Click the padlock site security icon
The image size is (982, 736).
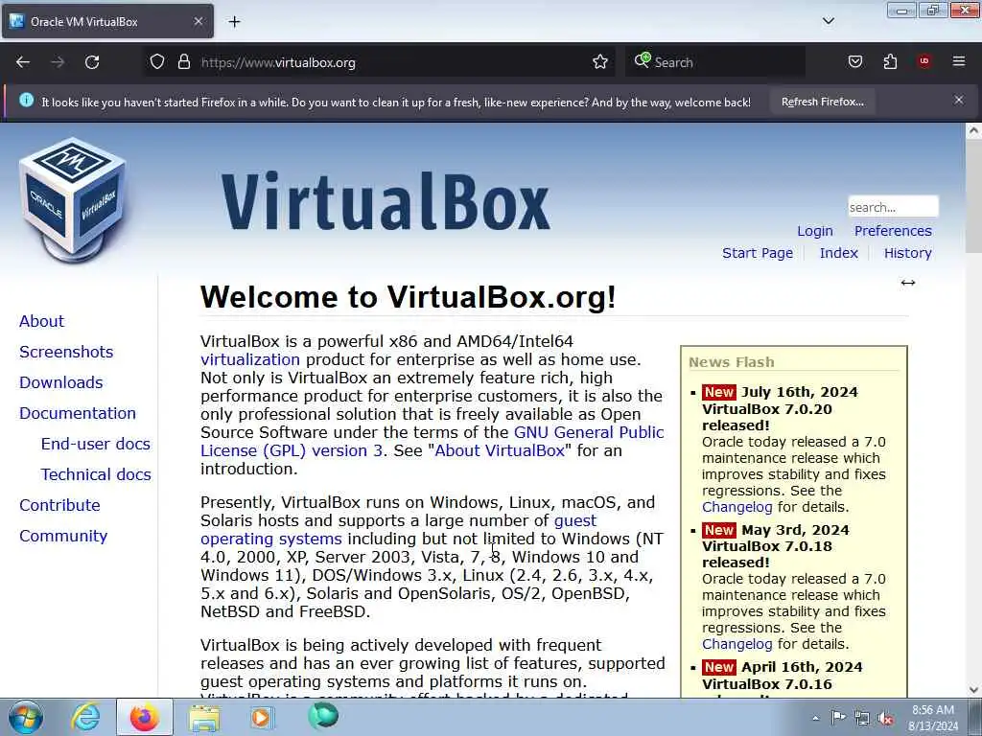point(183,62)
